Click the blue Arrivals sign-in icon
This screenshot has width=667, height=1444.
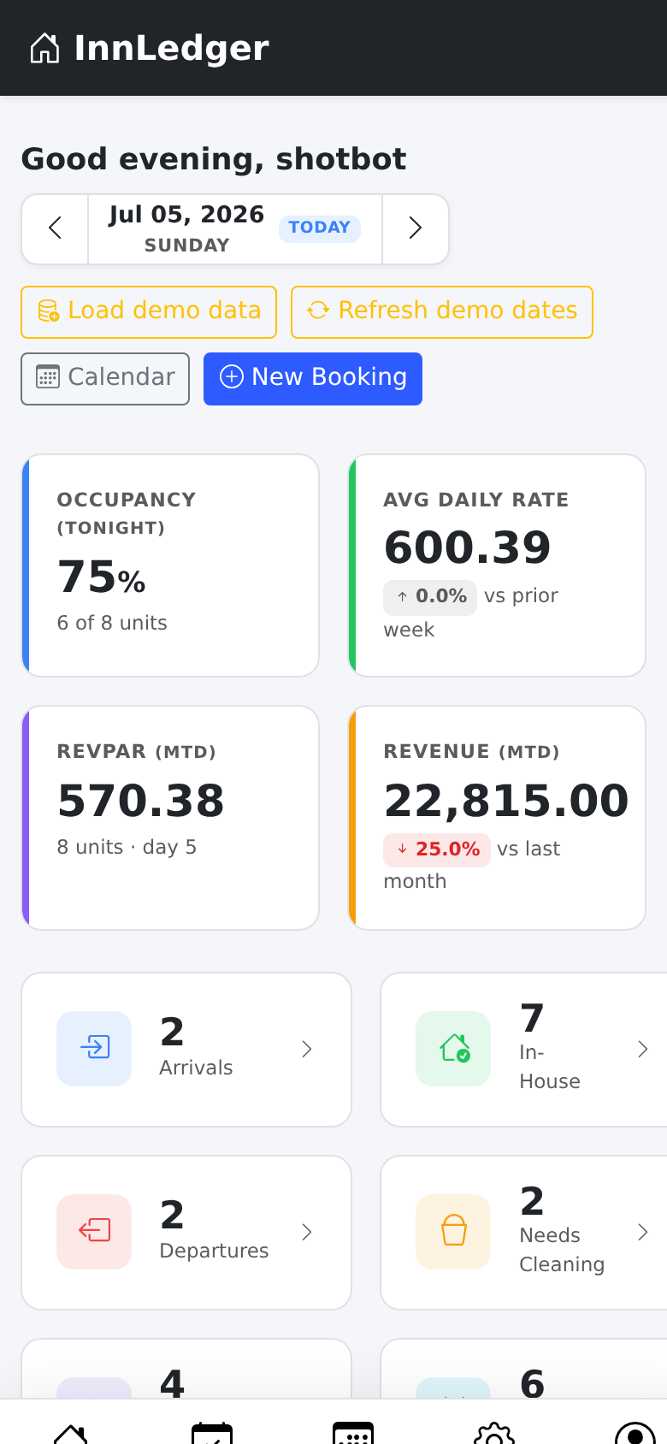coord(94,1049)
